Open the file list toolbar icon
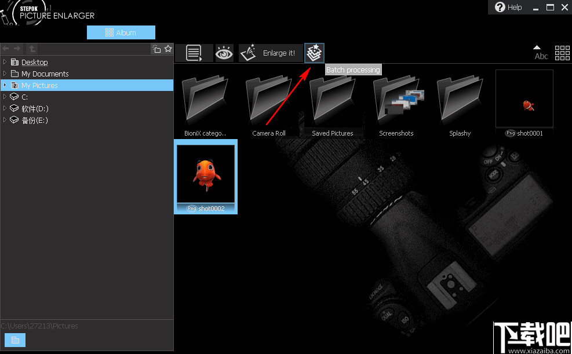The width and height of the screenshot is (572, 354). click(x=194, y=53)
